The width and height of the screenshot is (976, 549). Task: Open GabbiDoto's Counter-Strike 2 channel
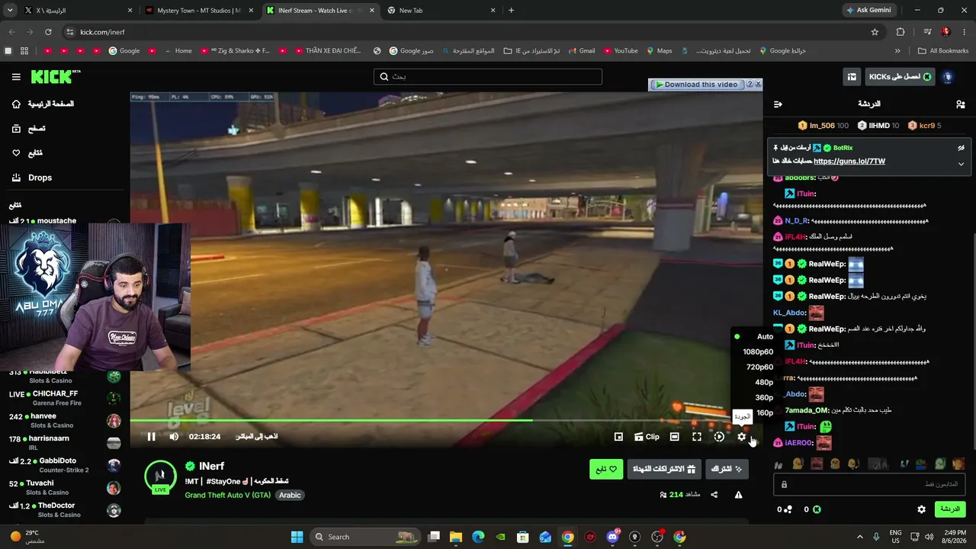[x=64, y=465]
